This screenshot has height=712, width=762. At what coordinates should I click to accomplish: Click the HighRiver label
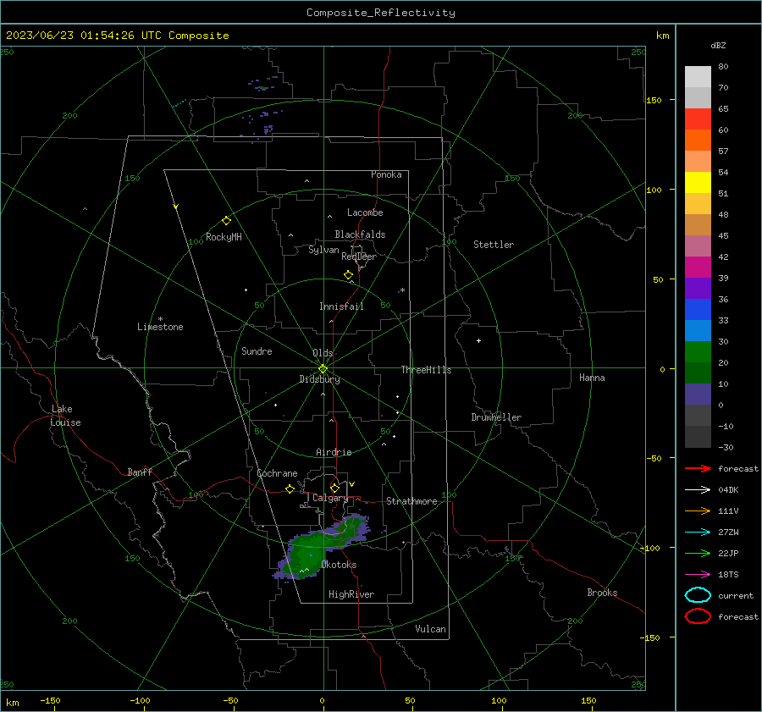coord(351,594)
